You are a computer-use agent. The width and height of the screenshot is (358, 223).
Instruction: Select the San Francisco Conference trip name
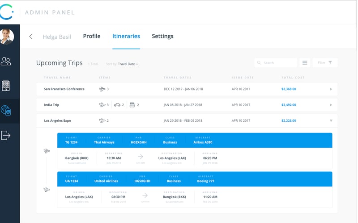click(64, 89)
